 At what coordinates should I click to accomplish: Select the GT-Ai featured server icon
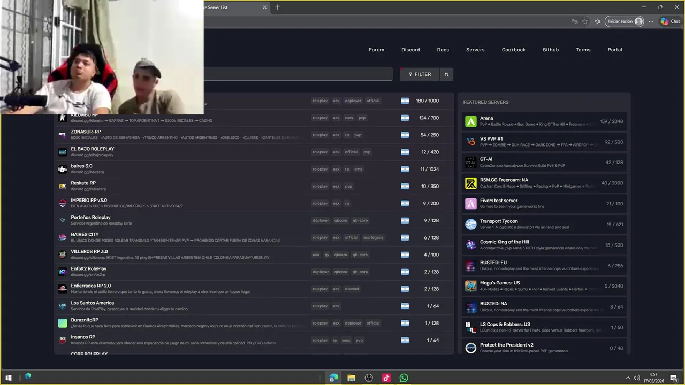coord(471,163)
